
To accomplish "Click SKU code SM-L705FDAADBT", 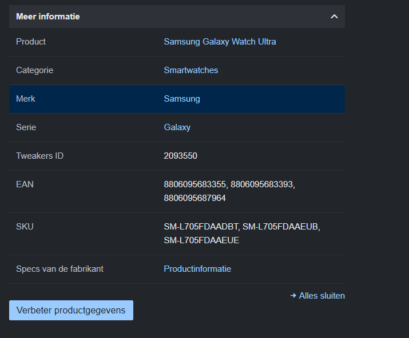I will pyautogui.click(x=201, y=227).
